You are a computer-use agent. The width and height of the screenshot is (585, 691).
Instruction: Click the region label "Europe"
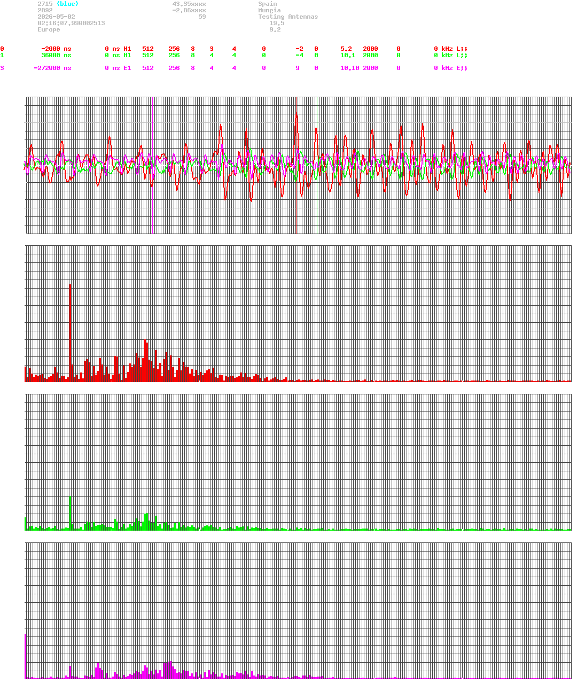tap(49, 29)
